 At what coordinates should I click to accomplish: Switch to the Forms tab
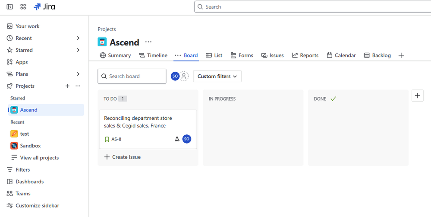242,55
